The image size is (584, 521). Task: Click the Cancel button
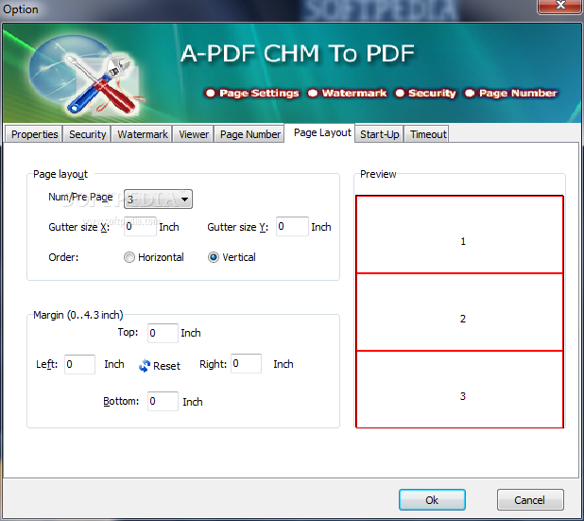coord(530,500)
